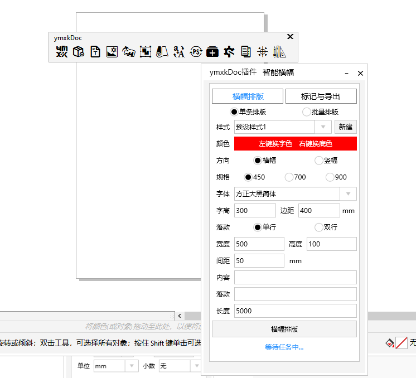Open the 字体 font dropdown arrow

click(348, 194)
